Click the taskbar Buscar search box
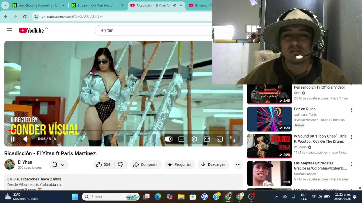Image resolution: width=362 pixels, height=203 pixels. pyautogui.click(x=111, y=197)
